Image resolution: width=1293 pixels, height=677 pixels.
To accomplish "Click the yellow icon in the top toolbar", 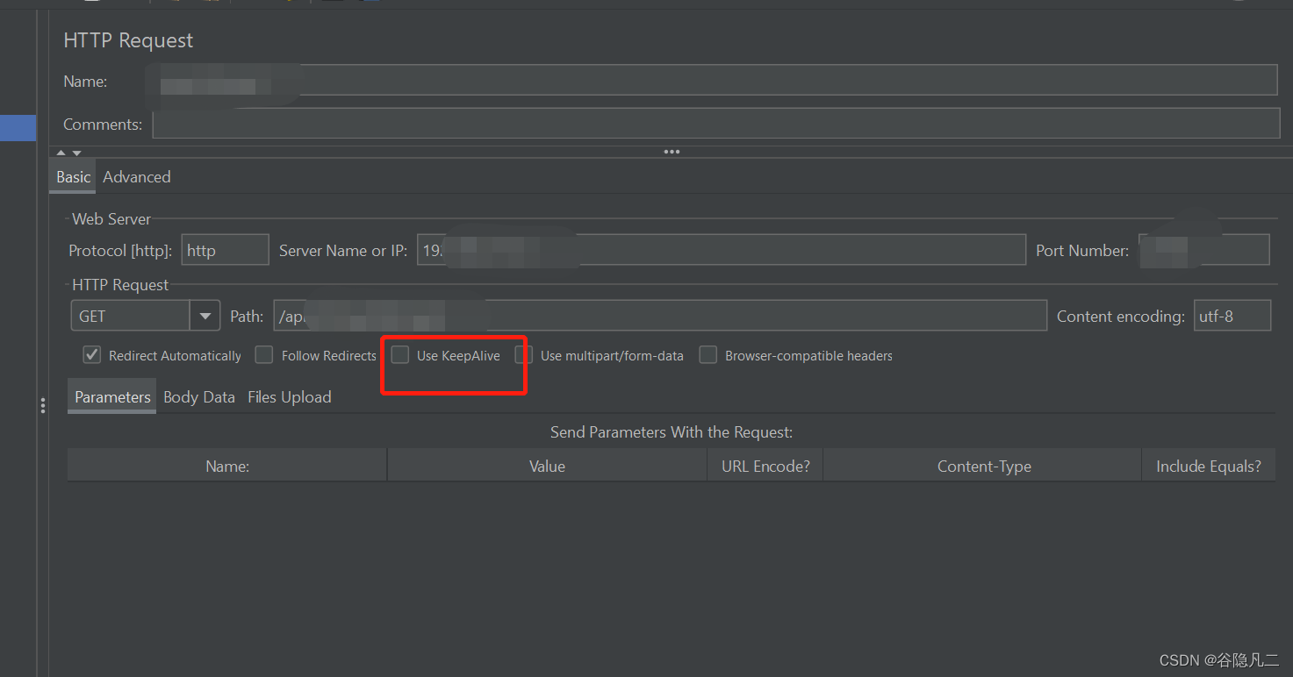I will click(289, 3).
